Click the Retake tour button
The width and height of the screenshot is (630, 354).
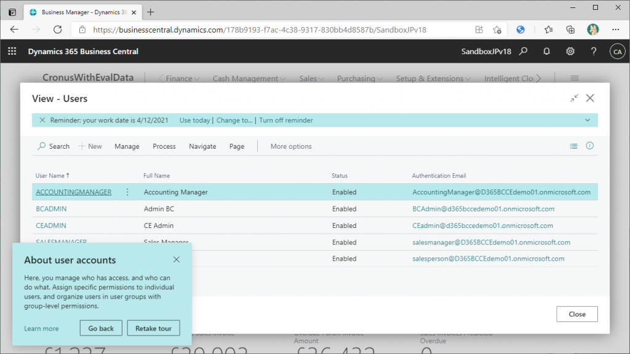pos(153,328)
